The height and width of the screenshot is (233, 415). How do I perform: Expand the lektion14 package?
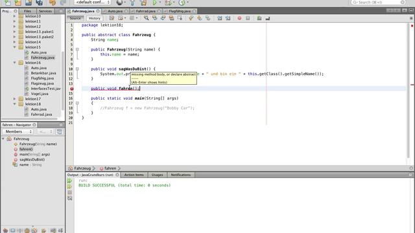point(14,42)
